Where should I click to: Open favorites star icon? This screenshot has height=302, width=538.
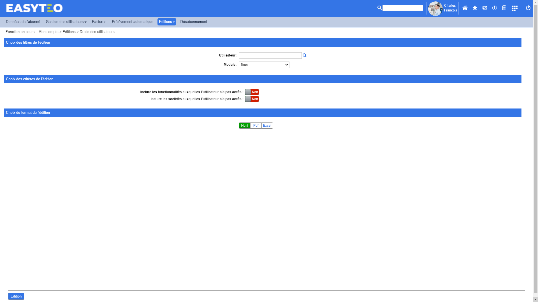pyautogui.click(x=475, y=8)
